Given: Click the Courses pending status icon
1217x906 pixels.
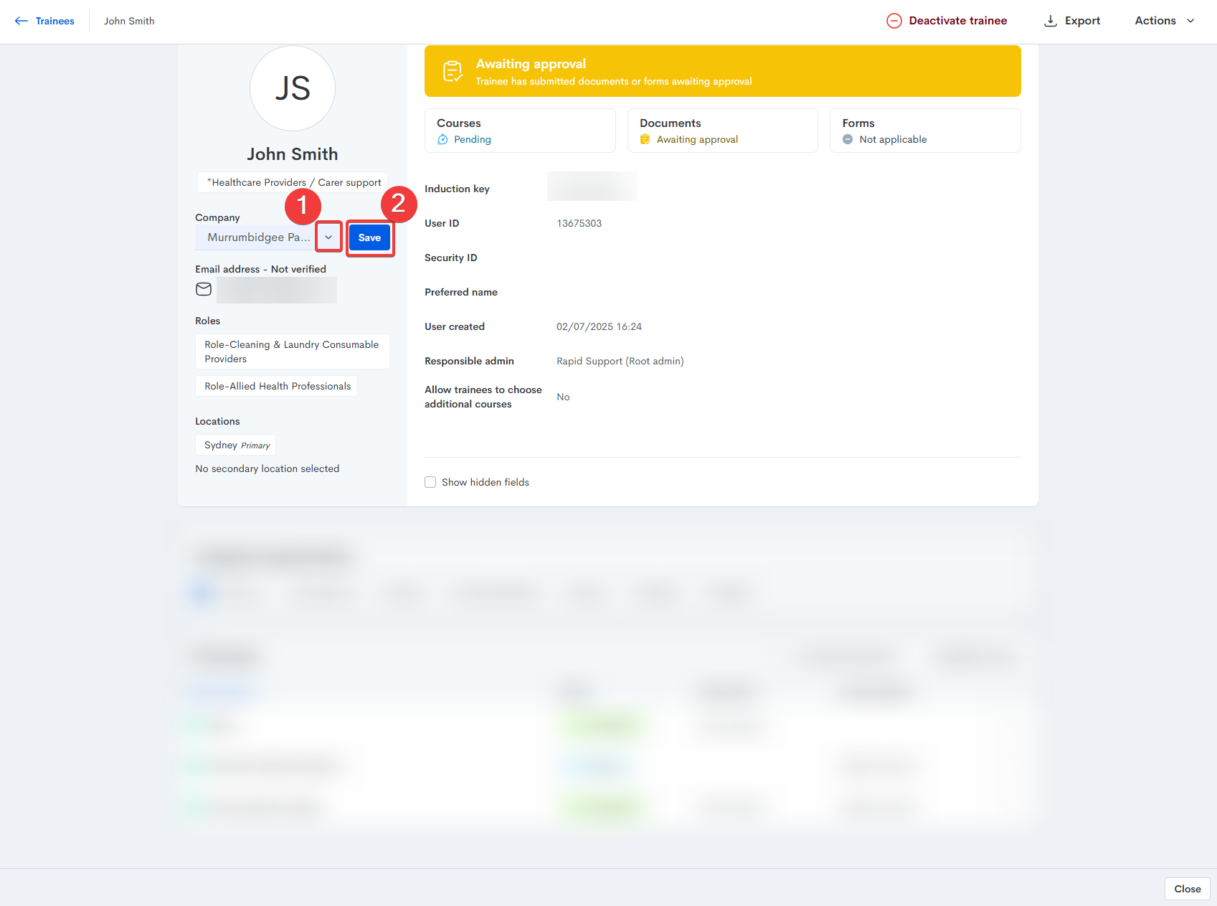Looking at the screenshot, I should (x=443, y=140).
